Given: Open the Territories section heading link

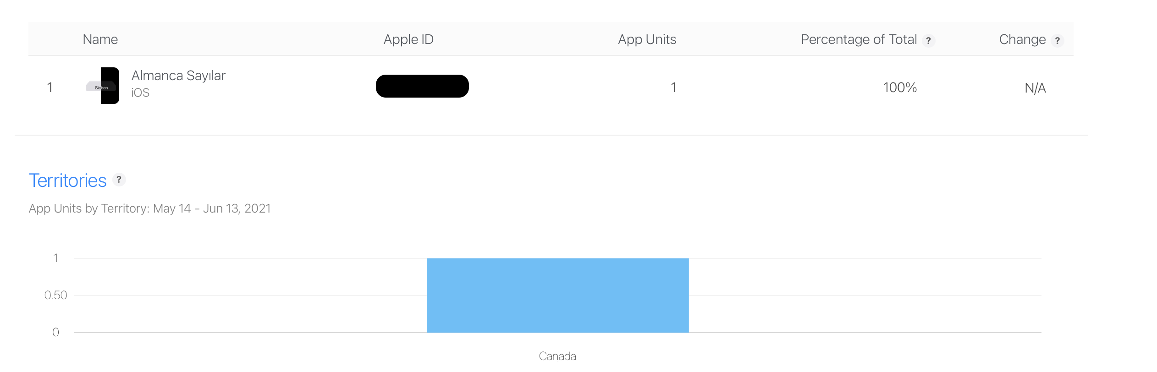Looking at the screenshot, I should [68, 181].
